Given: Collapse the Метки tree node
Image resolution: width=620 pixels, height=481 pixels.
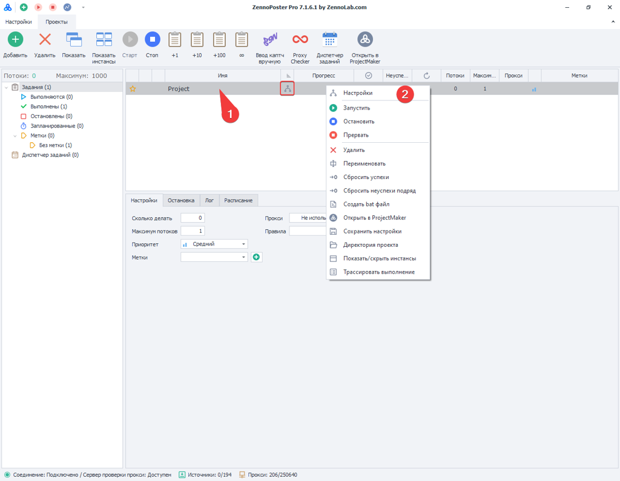Looking at the screenshot, I should click(15, 136).
